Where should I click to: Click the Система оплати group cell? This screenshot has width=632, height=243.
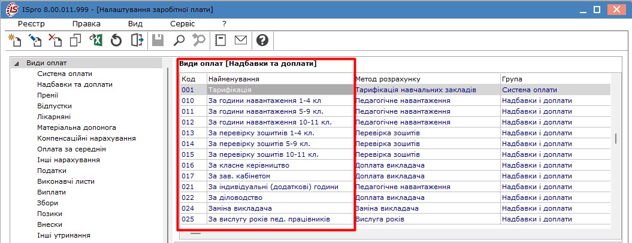click(x=555, y=90)
